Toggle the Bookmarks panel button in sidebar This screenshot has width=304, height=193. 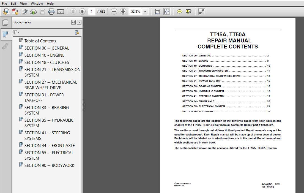pos(5,34)
